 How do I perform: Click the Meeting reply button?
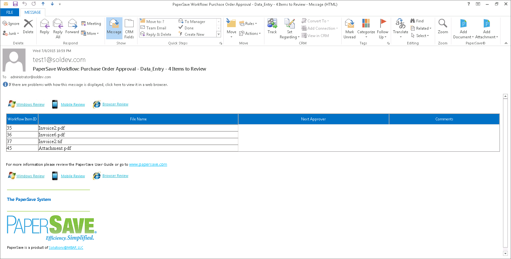(91, 24)
